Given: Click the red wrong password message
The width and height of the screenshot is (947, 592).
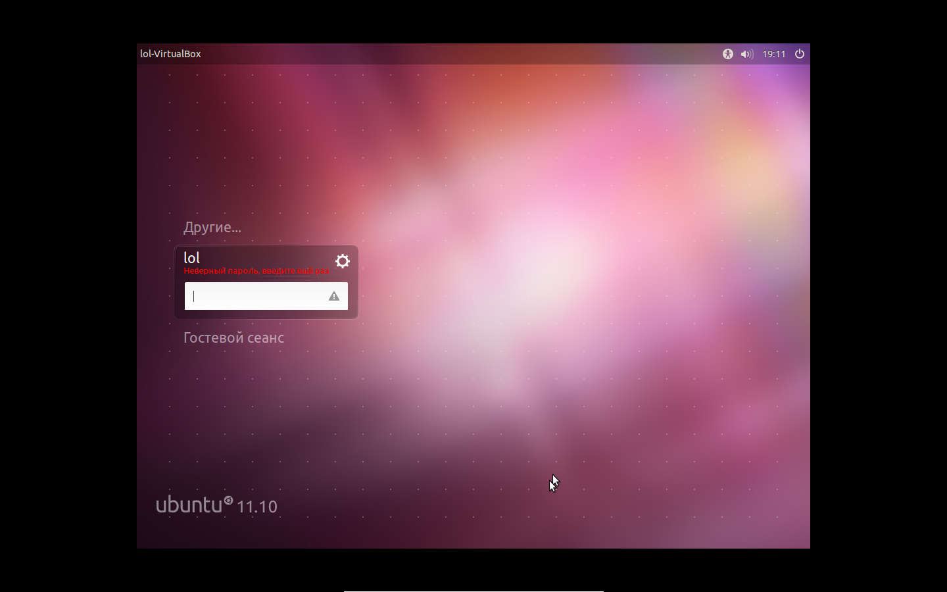Looking at the screenshot, I should pos(256,271).
